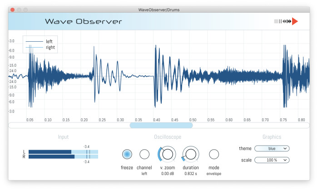The image size is (318, 190).
Task: Click the '0.00 dB' v. zoom value
Action: tap(168, 174)
